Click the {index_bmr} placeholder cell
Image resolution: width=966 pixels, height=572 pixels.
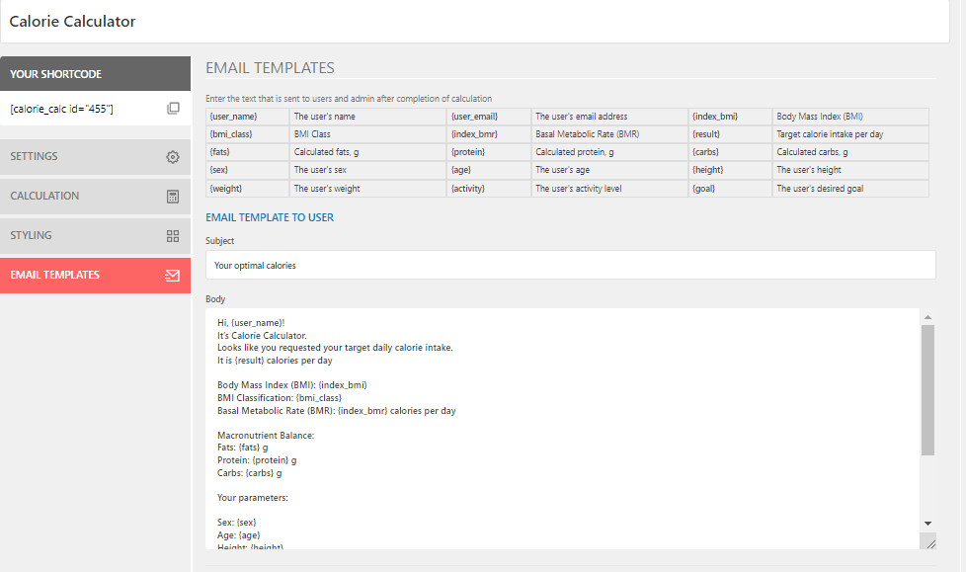coord(489,134)
